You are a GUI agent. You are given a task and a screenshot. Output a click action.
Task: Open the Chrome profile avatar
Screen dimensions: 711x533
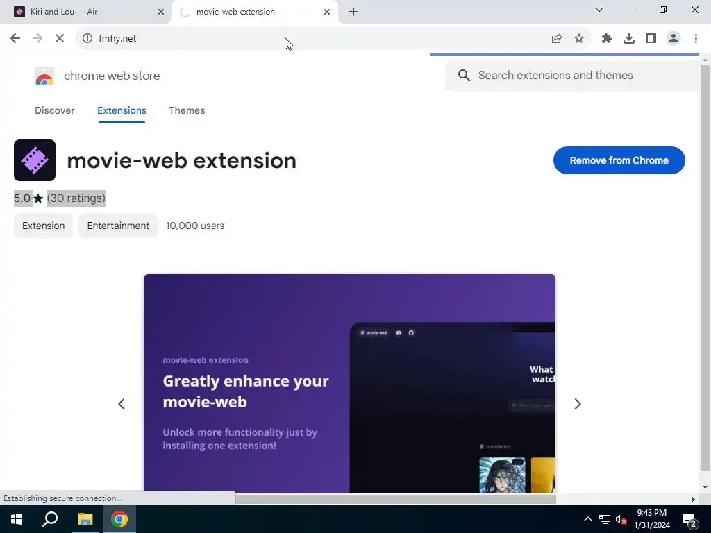[674, 39]
